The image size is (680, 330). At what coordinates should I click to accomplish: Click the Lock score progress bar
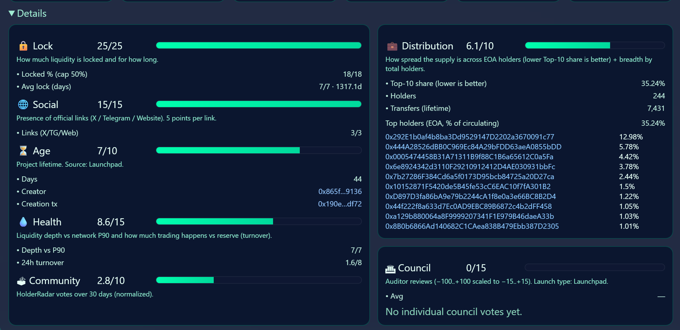(x=258, y=46)
